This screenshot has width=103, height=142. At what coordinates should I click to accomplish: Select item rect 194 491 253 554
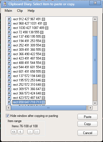coord(29,41)
